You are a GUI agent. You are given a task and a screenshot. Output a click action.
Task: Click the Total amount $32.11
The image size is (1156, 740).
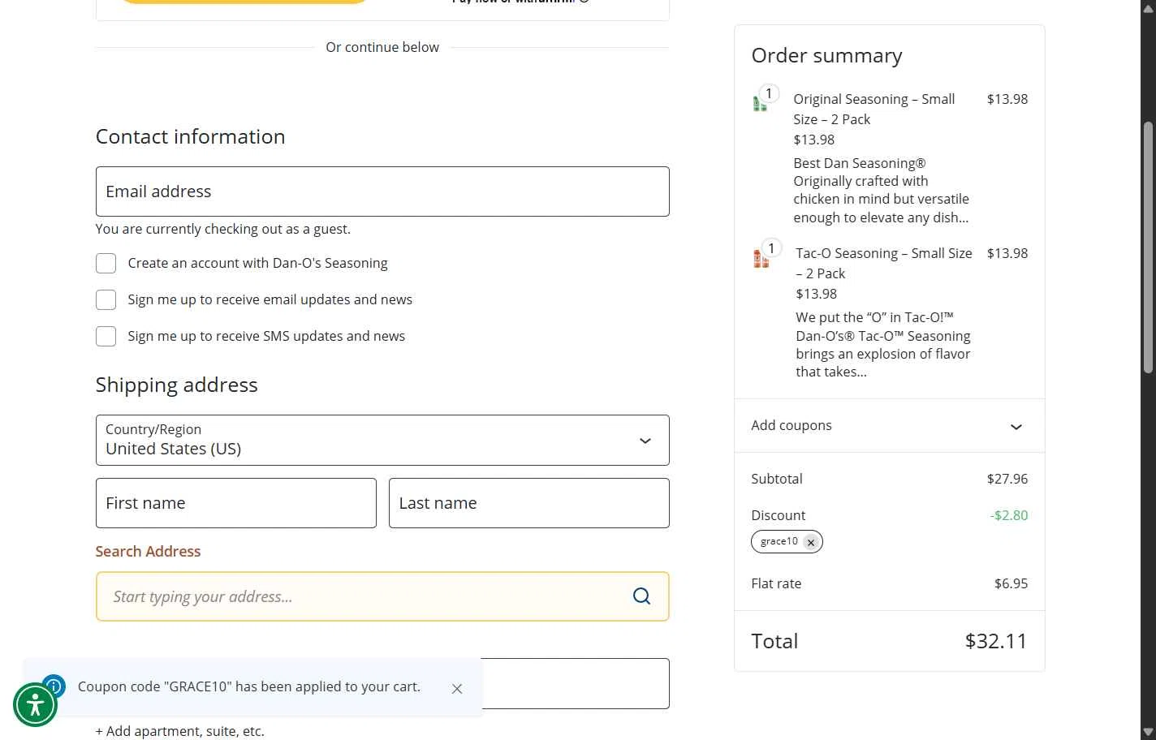coord(996,641)
